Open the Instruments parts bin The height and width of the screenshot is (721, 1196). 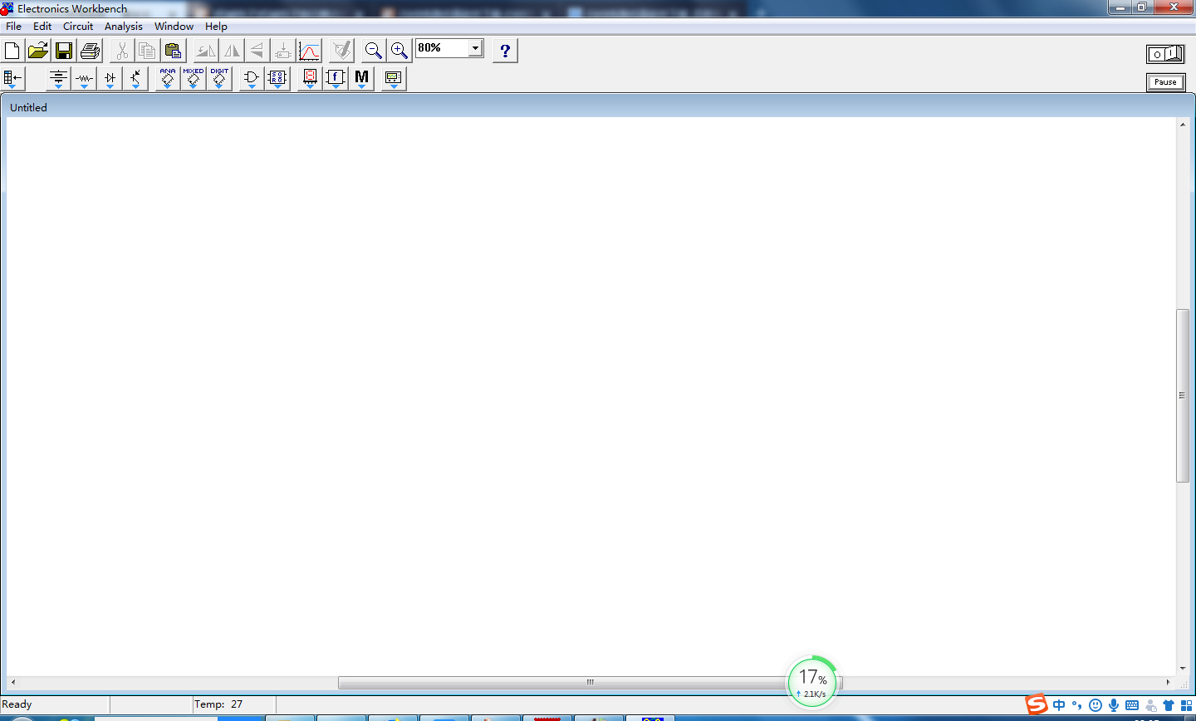click(394, 79)
